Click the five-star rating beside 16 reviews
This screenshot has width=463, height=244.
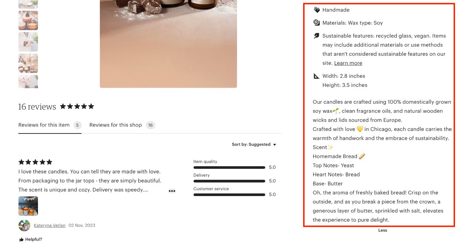pos(77,106)
